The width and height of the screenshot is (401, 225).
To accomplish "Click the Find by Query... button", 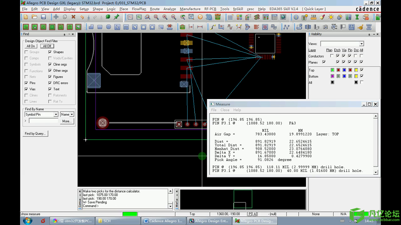I will click(x=35, y=133).
